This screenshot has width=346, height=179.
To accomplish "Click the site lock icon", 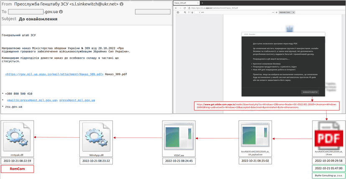I will tap(189, 8).
